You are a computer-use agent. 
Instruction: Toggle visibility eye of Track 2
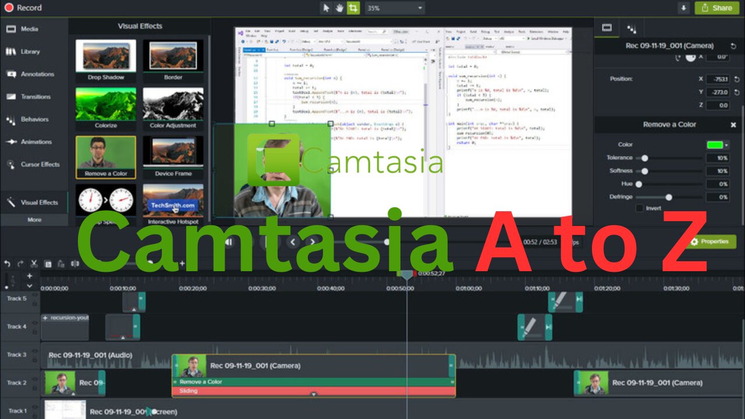click(x=34, y=378)
